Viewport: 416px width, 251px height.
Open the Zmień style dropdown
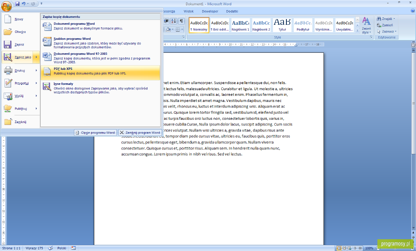click(366, 25)
